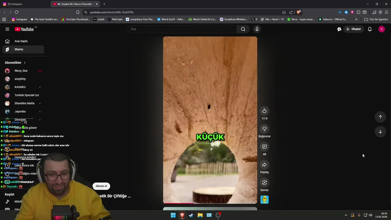Dislike the Short via Beğenme thumbs-down icon
This screenshot has width=391, height=220.
[x=265, y=129]
